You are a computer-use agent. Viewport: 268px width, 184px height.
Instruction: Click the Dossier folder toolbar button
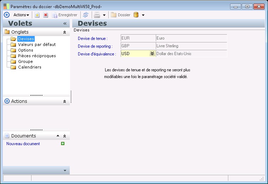click(x=120, y=15)
